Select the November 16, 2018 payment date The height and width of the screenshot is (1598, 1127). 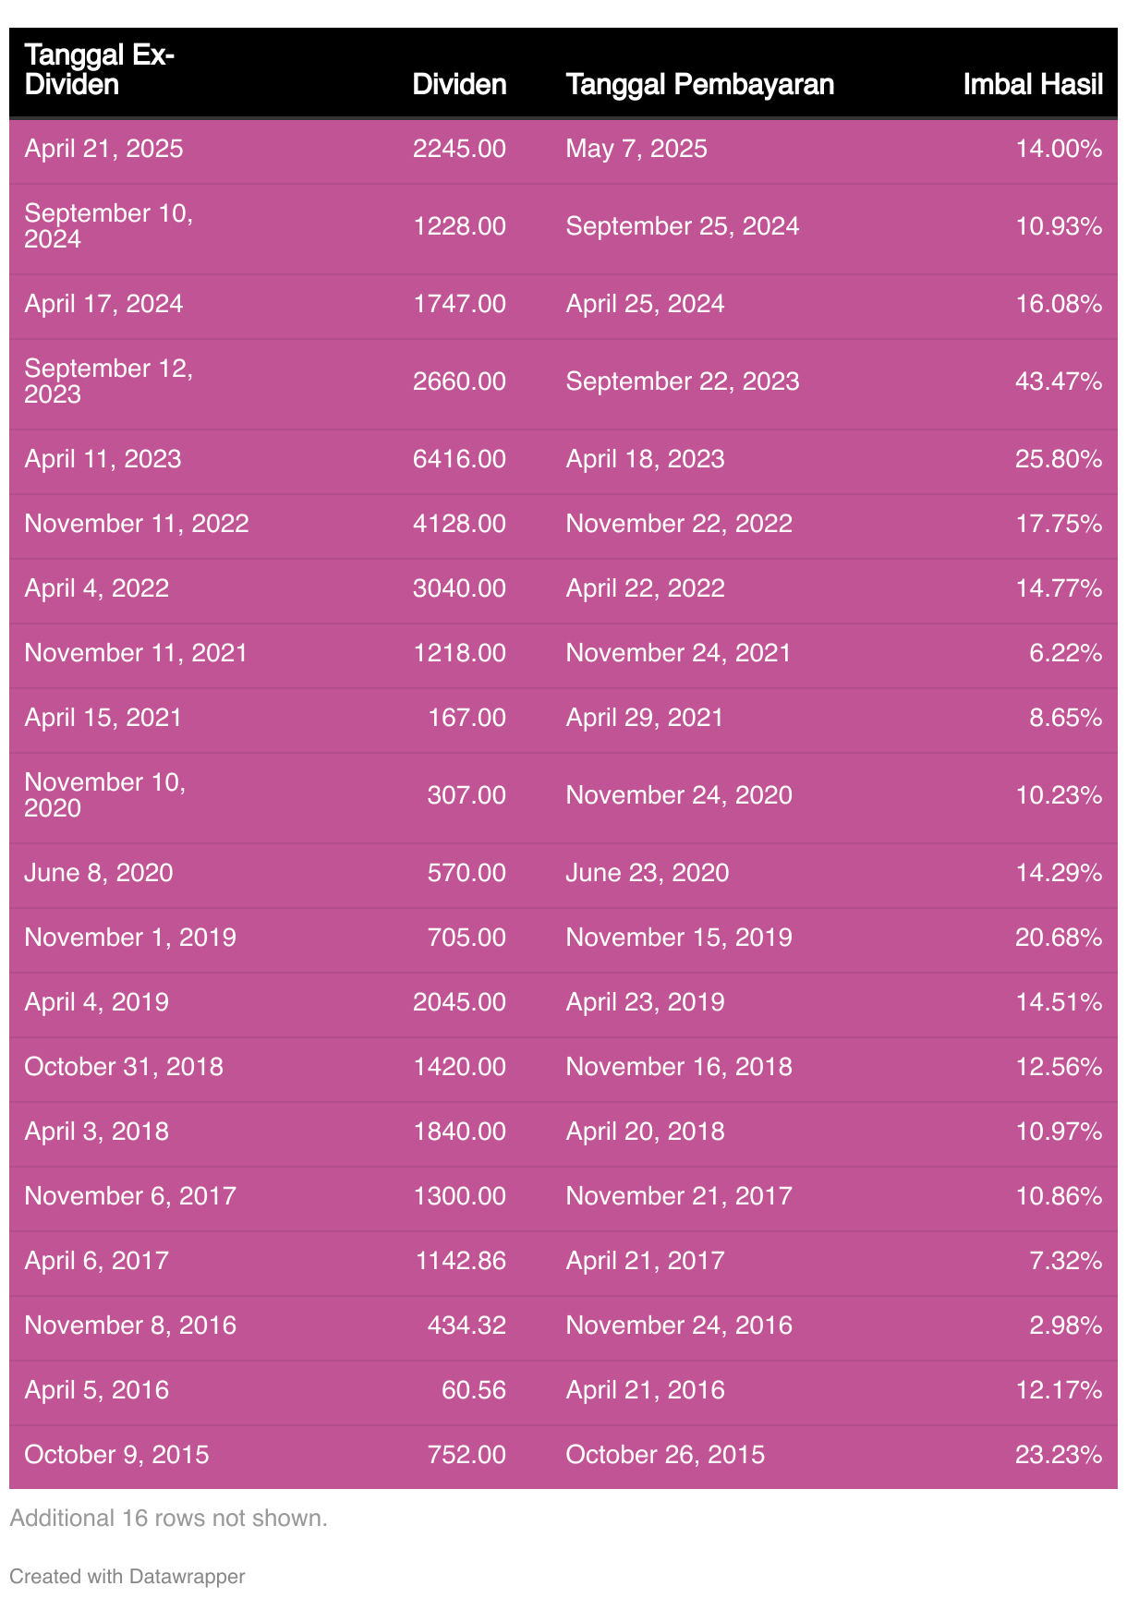pos(679,1067)
